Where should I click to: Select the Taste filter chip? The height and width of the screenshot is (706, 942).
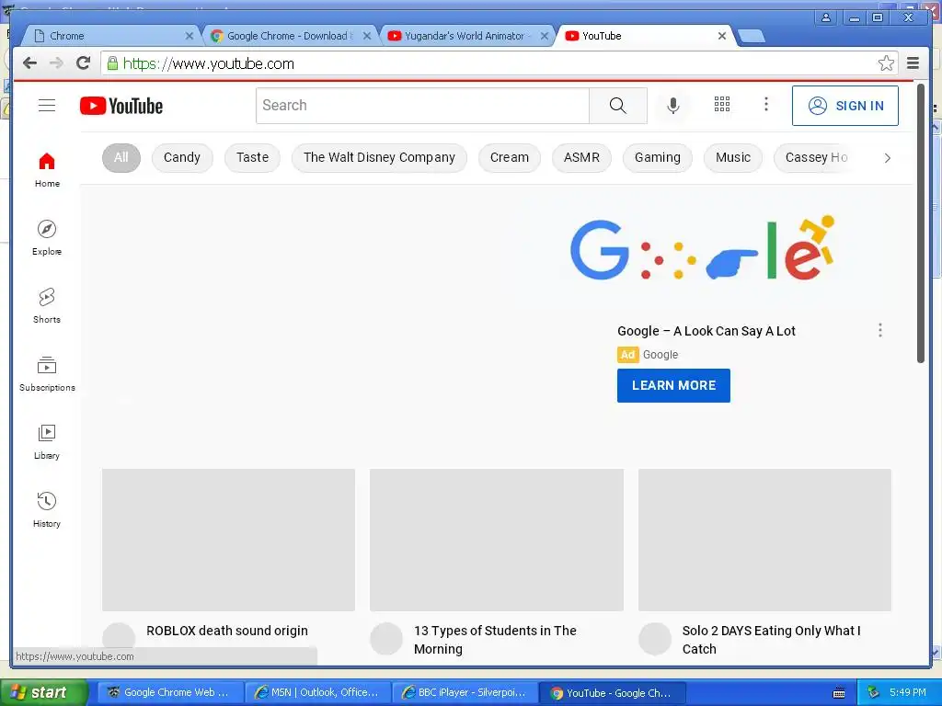click(252, 158)
